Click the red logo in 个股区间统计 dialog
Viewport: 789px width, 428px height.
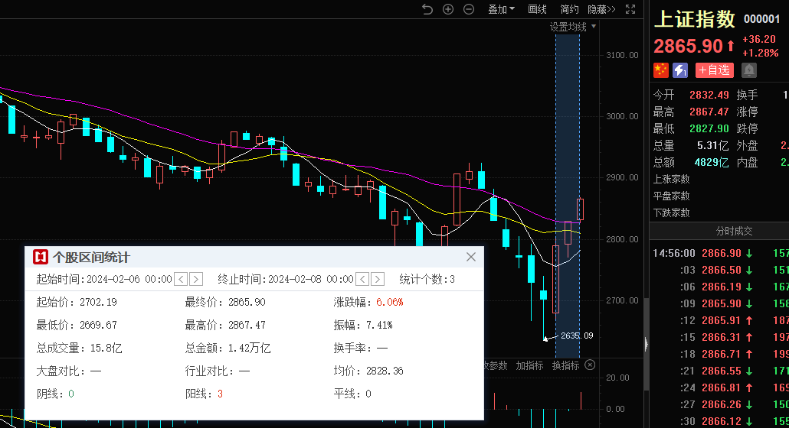41,258
